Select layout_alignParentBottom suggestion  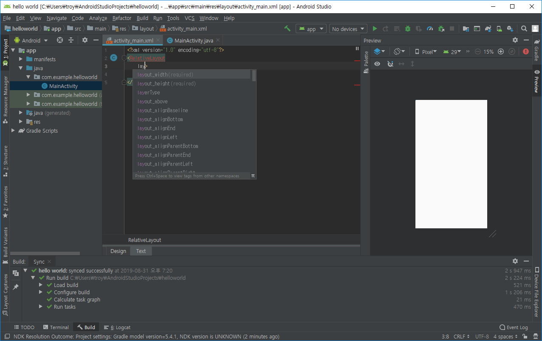[x=192, y=146]
